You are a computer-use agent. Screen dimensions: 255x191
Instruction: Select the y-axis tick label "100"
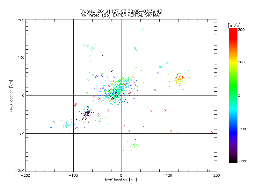tap(21, 57)
